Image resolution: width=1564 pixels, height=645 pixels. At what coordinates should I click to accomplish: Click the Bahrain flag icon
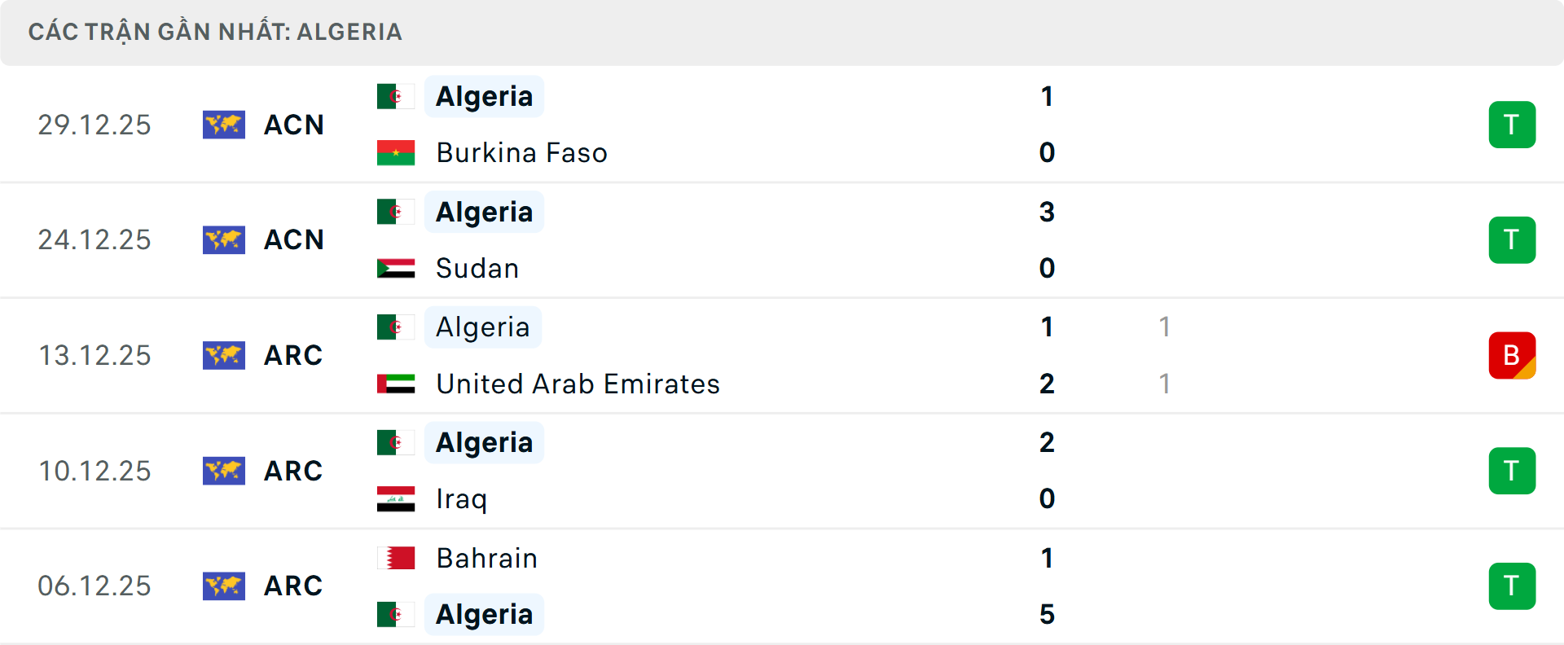[x=396, y=559]
